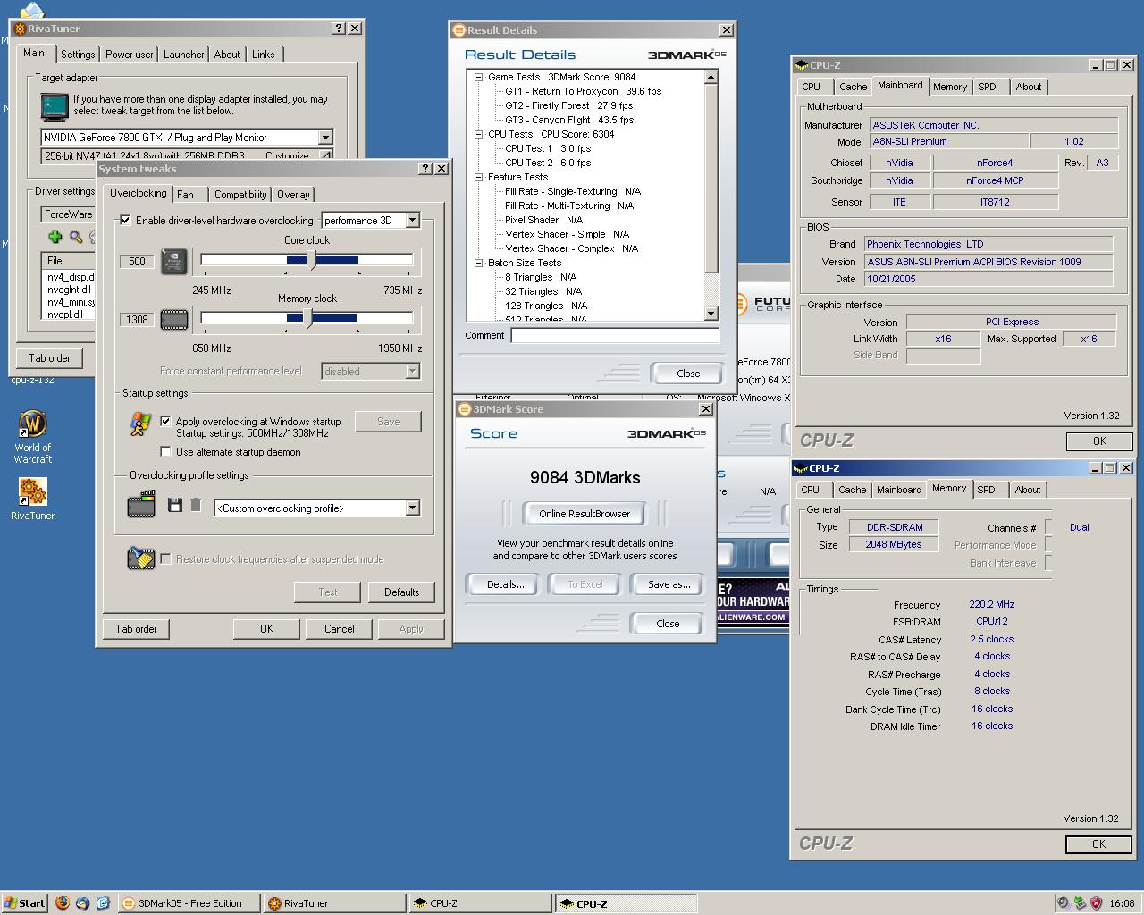
Task: Select CPU Test 1 result row
Action: 548,148
